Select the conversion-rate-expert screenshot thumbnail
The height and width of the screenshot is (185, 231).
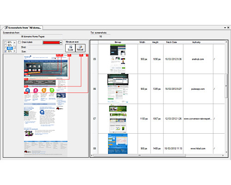(118, 118)
